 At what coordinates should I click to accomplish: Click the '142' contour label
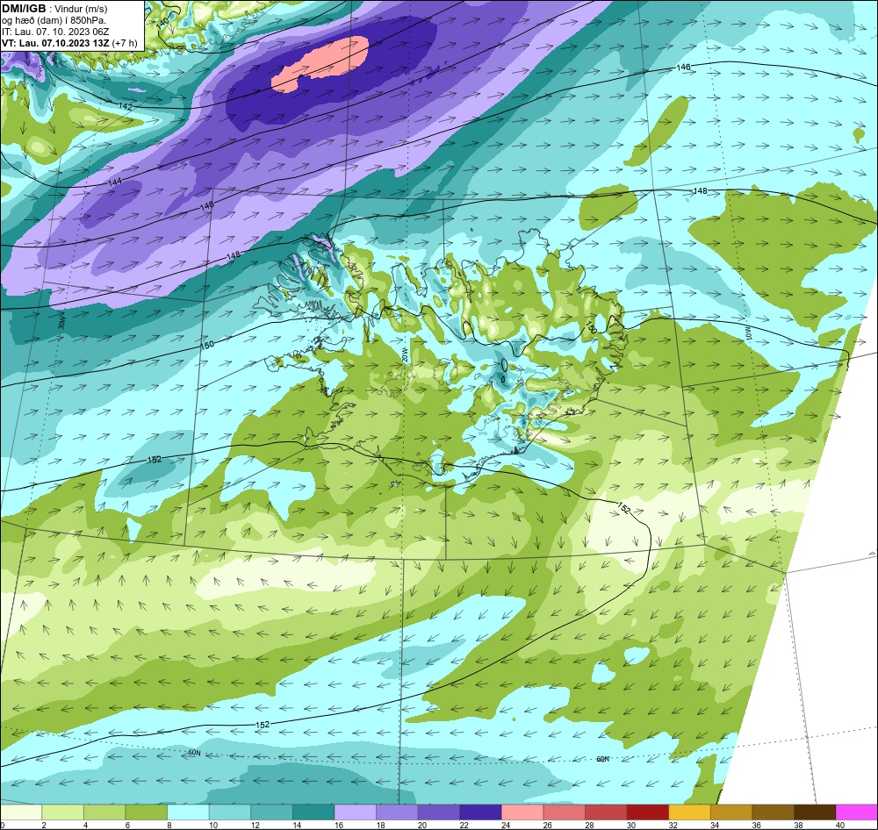[x=126, y=106]
